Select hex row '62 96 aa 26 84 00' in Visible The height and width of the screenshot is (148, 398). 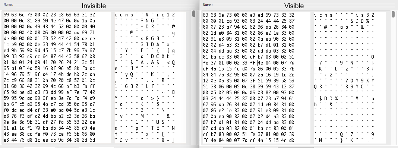coord(249,104)
